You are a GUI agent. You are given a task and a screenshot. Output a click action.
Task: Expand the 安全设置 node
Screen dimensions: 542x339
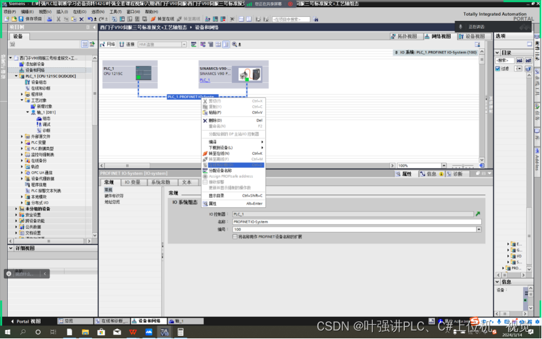(x=16, y=215)
